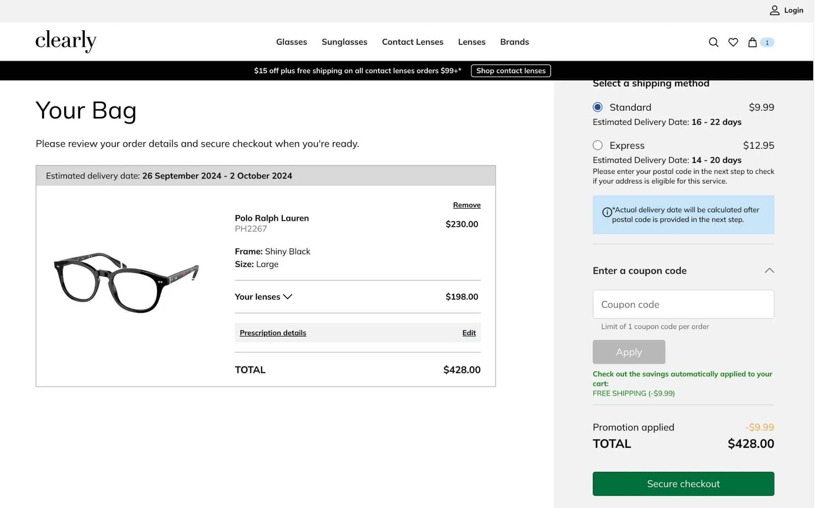The image size is (815, 508).
Task: Remove the Polo Ralph Lauren item
Action: point(466,205)
